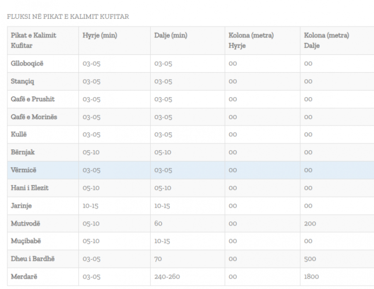Click the Kolona (metra) Dalje header

[x=326, y=40]
